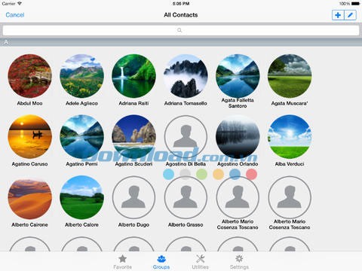This screenshot has height=271, width=362.
Task: Open the Utilities tab
Action: (200, 262)
